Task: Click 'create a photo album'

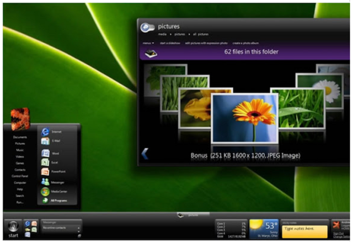Action: [245, 43]
